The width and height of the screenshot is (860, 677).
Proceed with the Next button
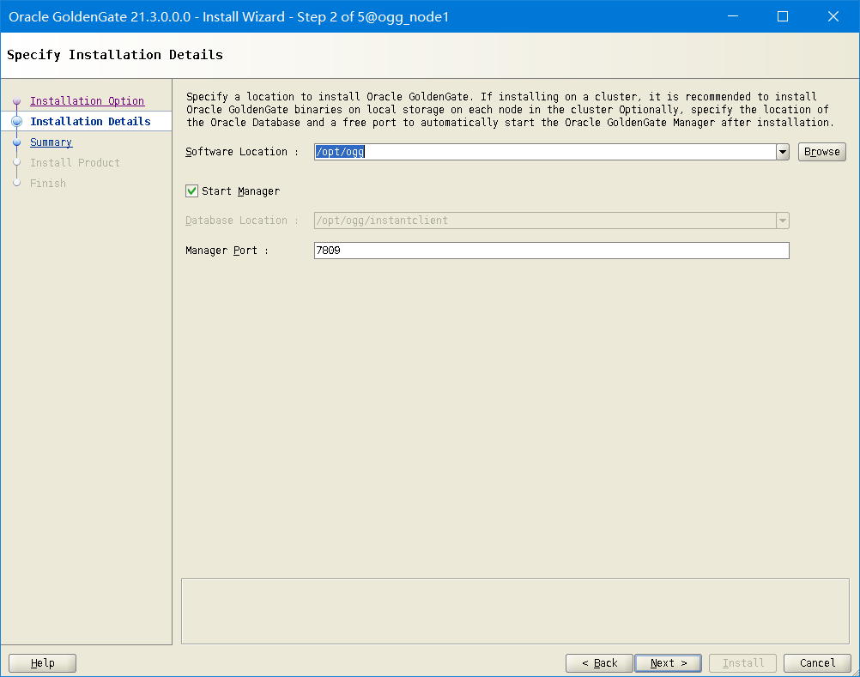coord(668,663)
